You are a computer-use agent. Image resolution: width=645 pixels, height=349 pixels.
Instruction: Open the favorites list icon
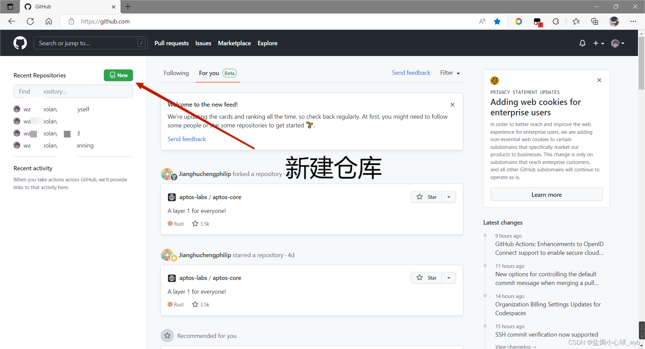[576, 21]
